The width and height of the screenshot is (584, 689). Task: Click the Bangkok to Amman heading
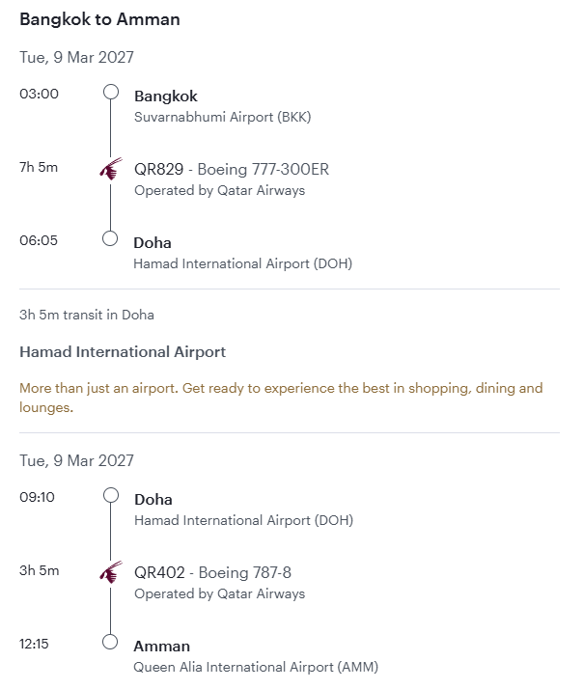[x=99, y=19]
